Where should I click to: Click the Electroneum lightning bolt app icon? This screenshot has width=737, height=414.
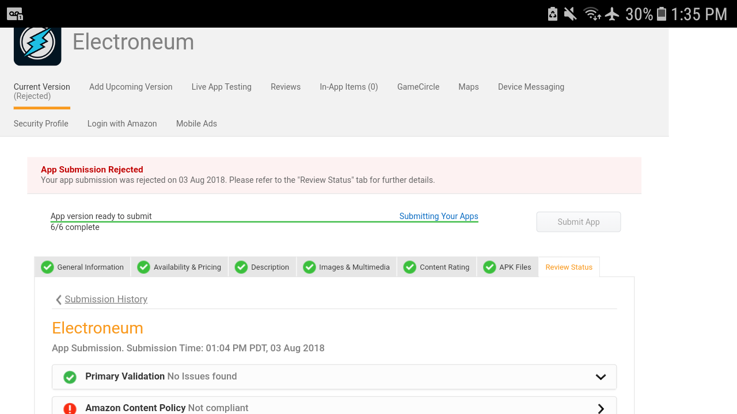click(37, 46)
